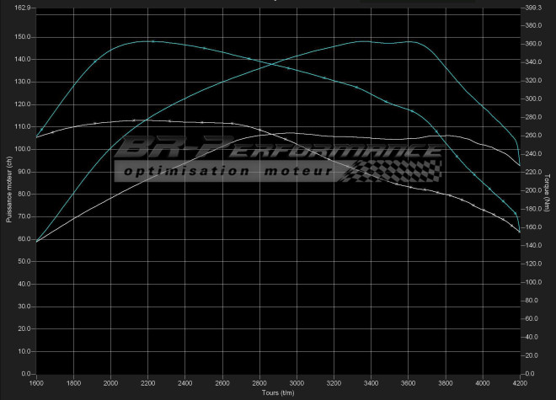
Task: Click the 150.0 label on the power axis
Action: pyautogui.click(x=23, y=37)
